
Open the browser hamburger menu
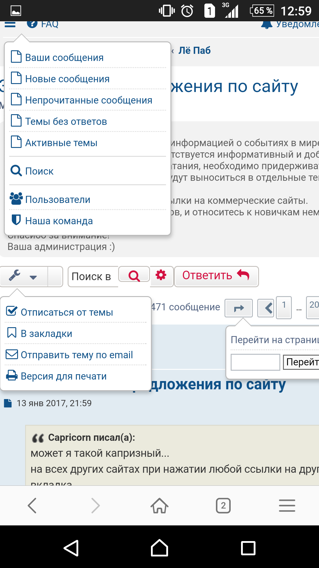pos(287,506)
